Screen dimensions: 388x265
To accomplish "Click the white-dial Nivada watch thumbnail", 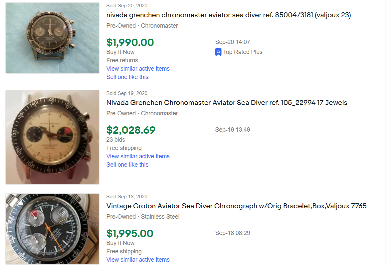I will click(52, 137).
